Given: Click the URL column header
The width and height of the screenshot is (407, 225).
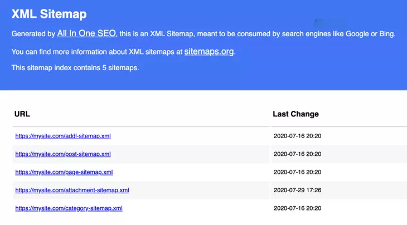Looking at the screenshot, I should [22, 114].
